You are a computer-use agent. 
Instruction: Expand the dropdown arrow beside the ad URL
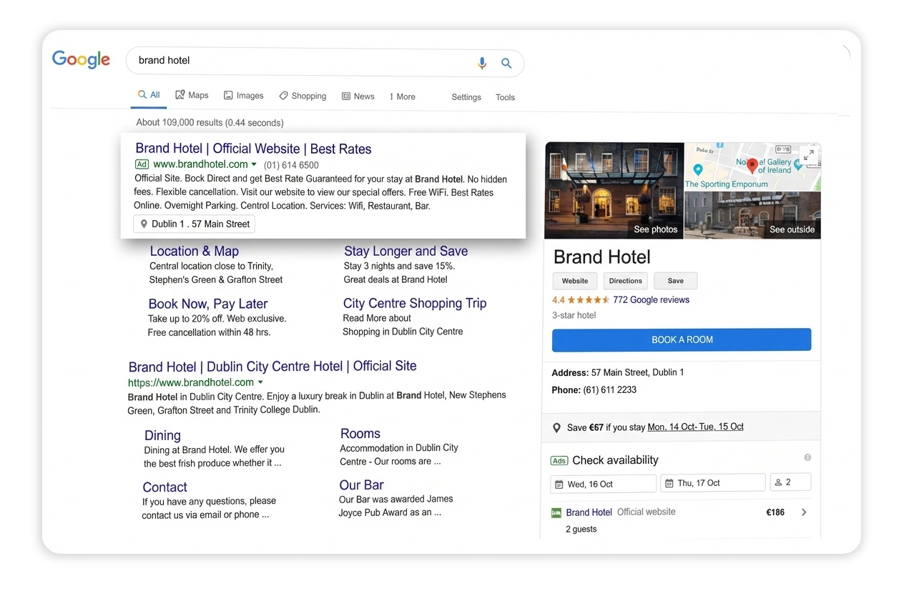coord(255,164)
